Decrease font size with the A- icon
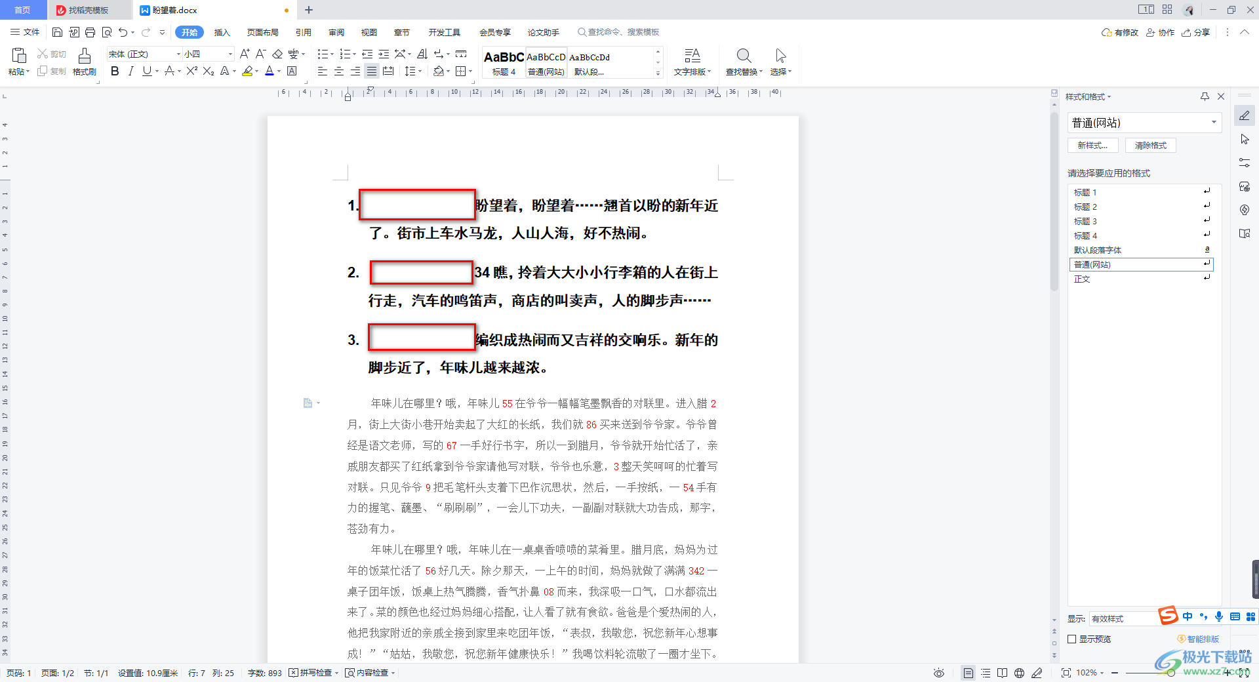The width and height of the screenshot is (1259, 682). tap(260, 54)
